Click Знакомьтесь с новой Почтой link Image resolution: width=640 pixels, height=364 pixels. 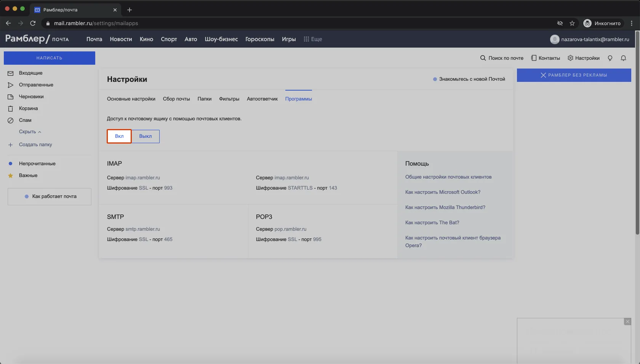(x=469, y=79)
